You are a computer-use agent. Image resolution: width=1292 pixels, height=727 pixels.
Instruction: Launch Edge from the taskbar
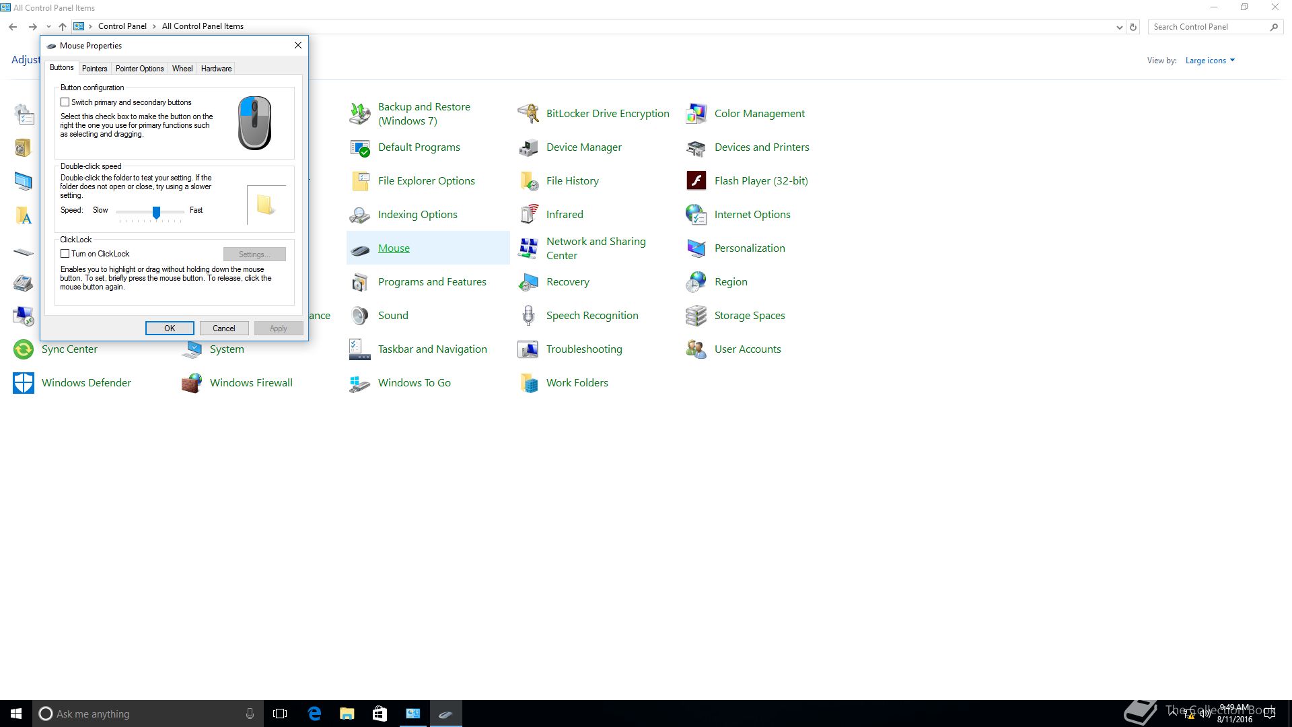tap(314, 714)
